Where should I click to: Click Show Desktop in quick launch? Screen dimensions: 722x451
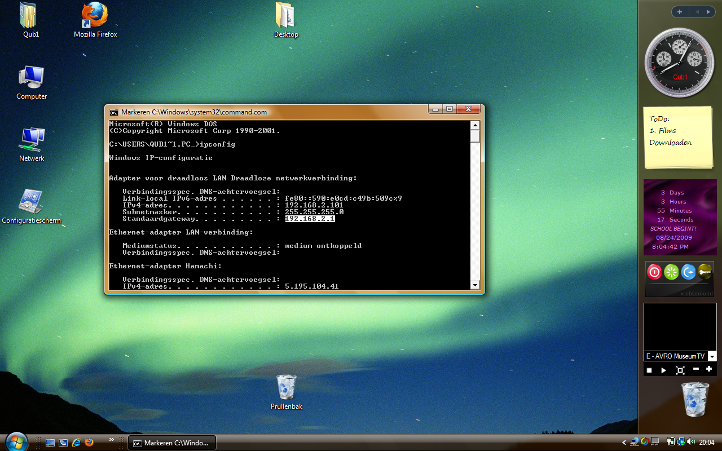tap(50, 443)
